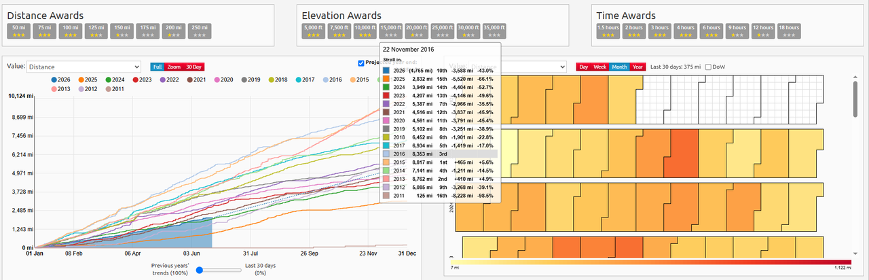Click the 12 hours time award badge

click(762, 30)
